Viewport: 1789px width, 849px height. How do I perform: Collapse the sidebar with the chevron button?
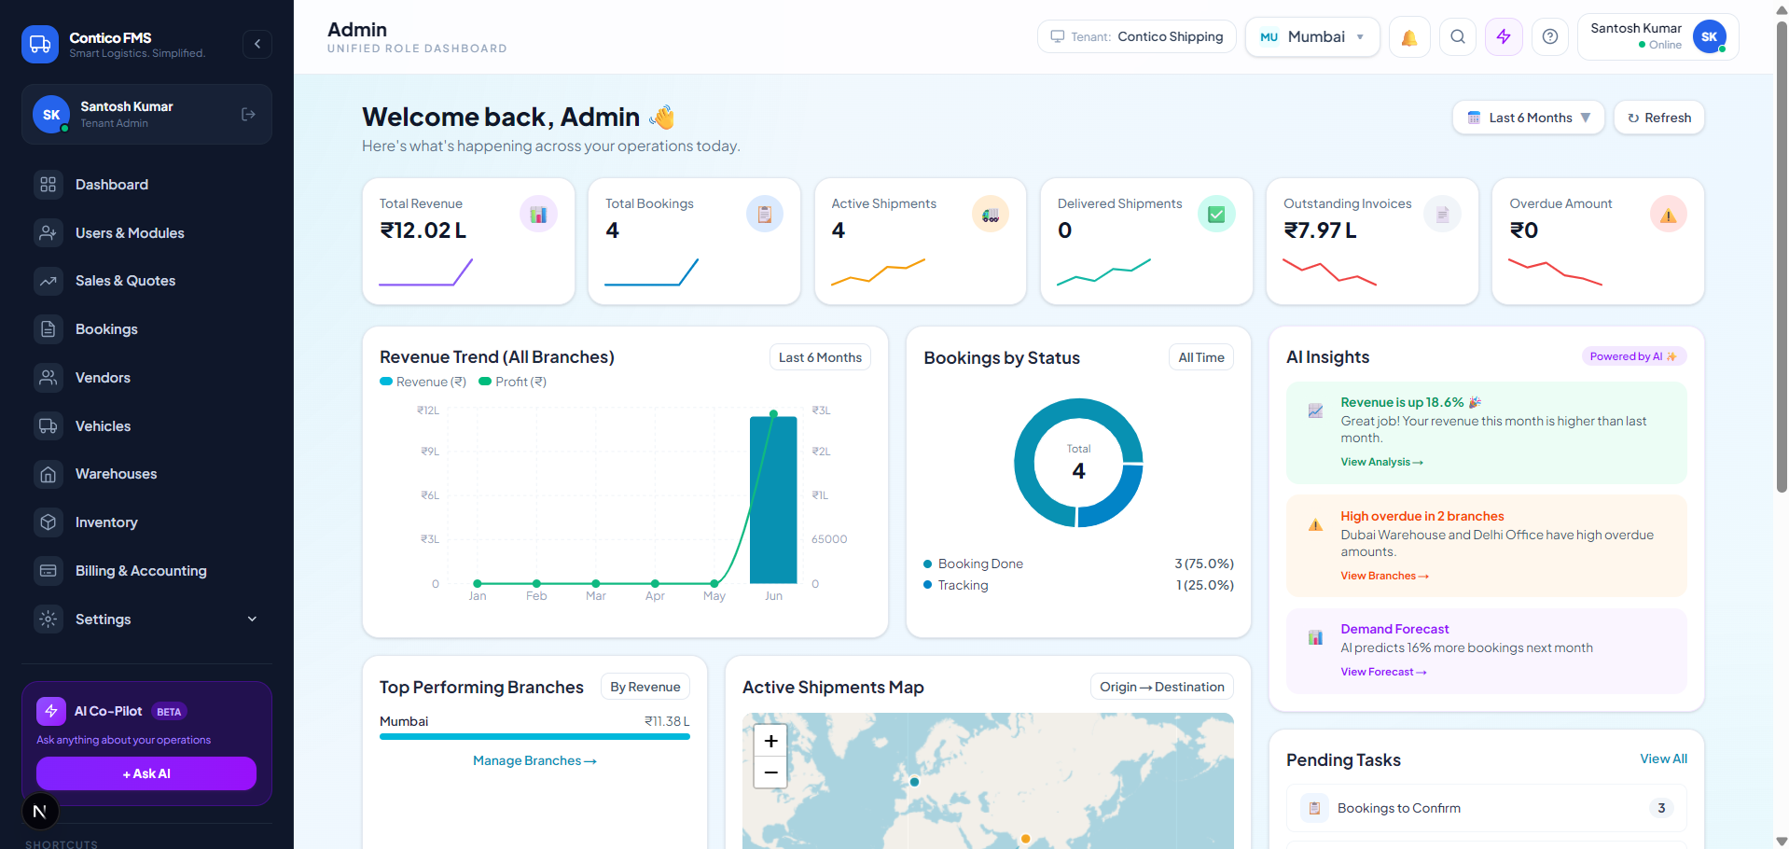click(257, 44)
